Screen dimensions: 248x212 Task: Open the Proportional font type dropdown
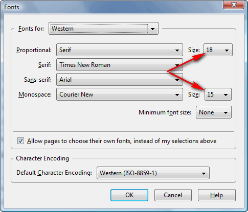[x=120, y=50]
